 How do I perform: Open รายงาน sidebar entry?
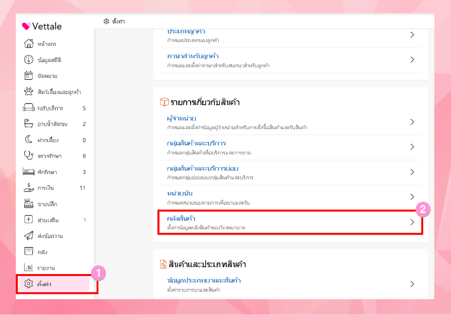click(54, 268)
